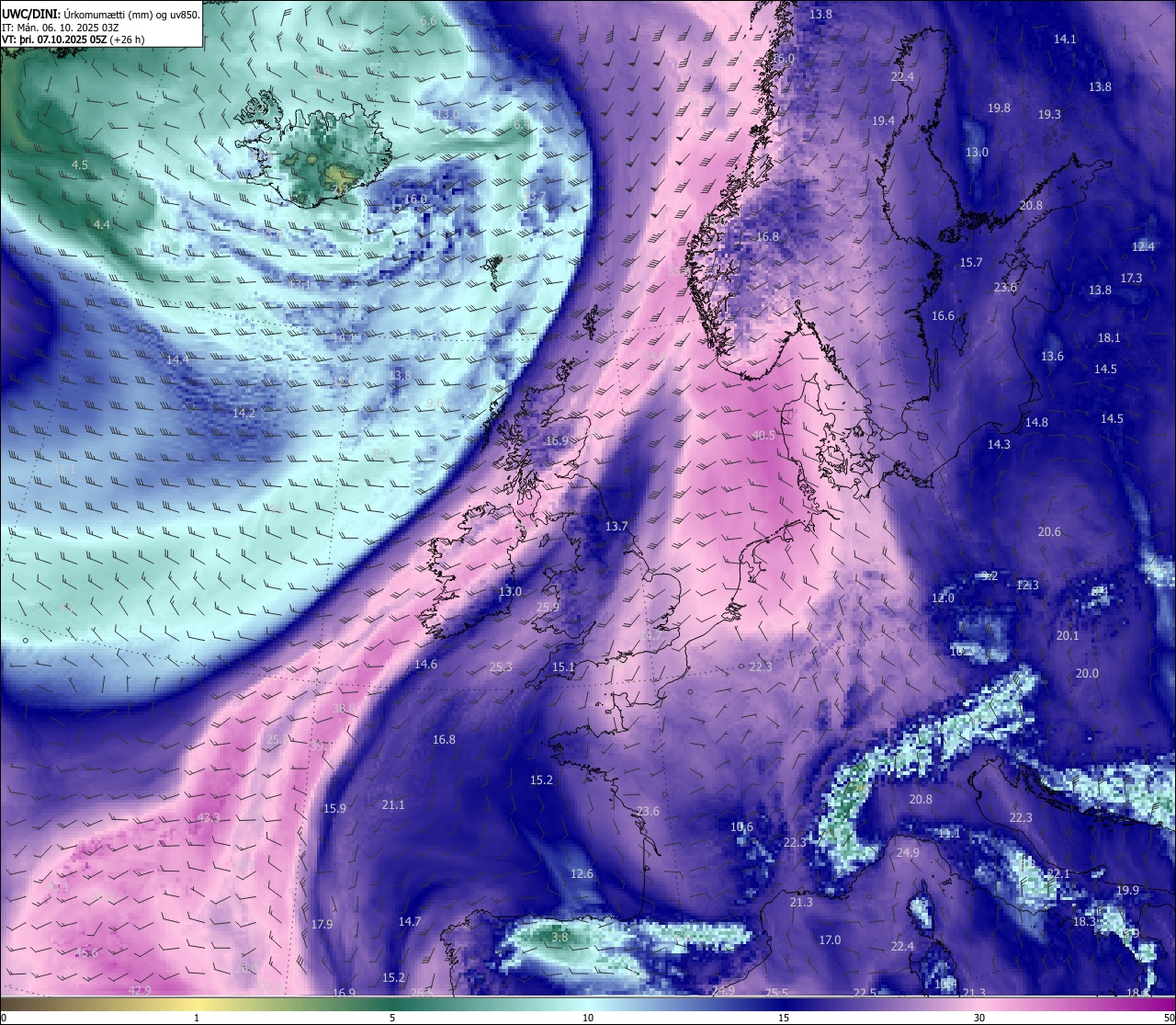
Task: Click the valid time 'VT: þri. 07.10.2025 05Z (+26 h)'
Action: tap(73, 40)
